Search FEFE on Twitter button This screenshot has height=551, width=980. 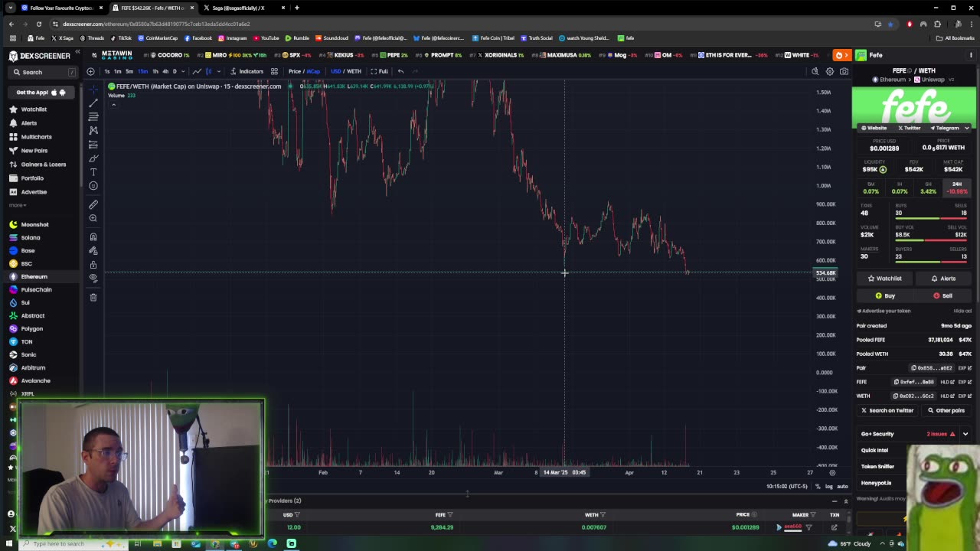(887, 410)
